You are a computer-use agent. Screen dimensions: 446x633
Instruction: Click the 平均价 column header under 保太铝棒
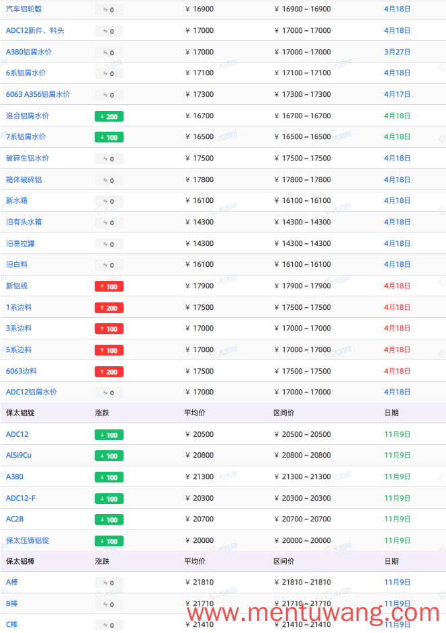click(195, 561)
